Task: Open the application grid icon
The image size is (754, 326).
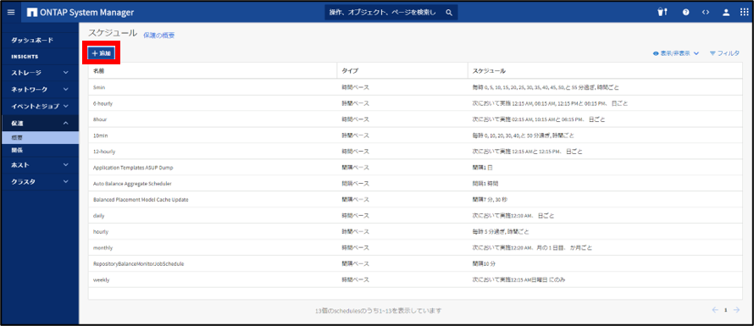Action: click(x=744, y=13)
